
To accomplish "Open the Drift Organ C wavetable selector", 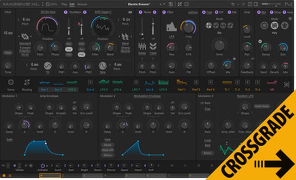I will pyautogui.click(x=103, y=12).
